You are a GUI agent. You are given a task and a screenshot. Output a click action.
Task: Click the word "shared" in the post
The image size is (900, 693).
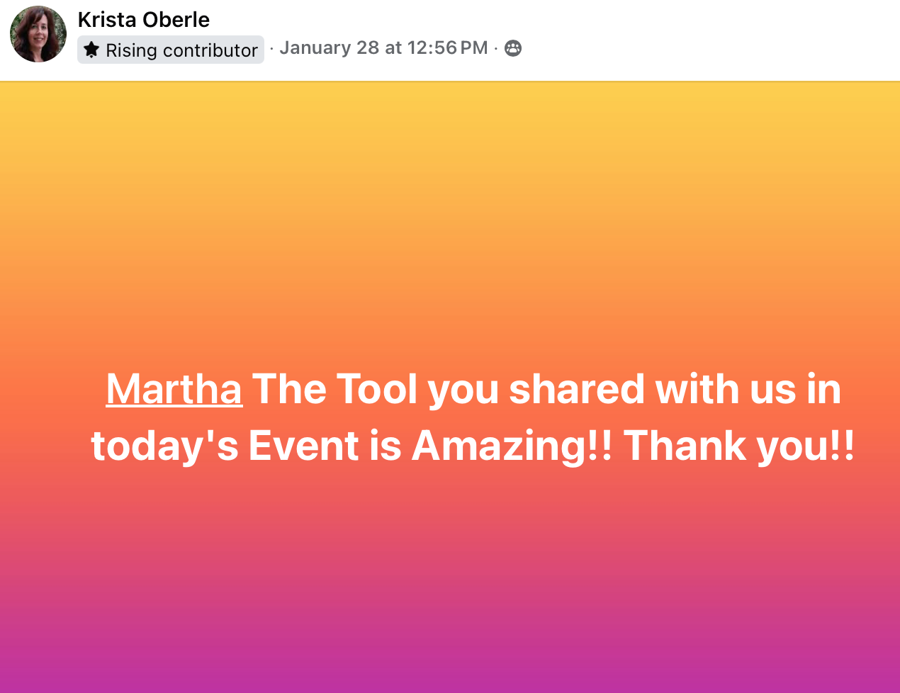pyautogui.click(x=577, y=389)
